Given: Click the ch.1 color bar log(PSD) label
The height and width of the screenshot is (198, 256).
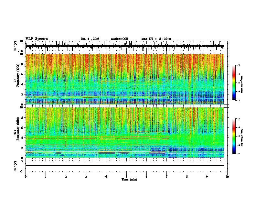Looking at the screenshot, I should (x=242, y=84).
